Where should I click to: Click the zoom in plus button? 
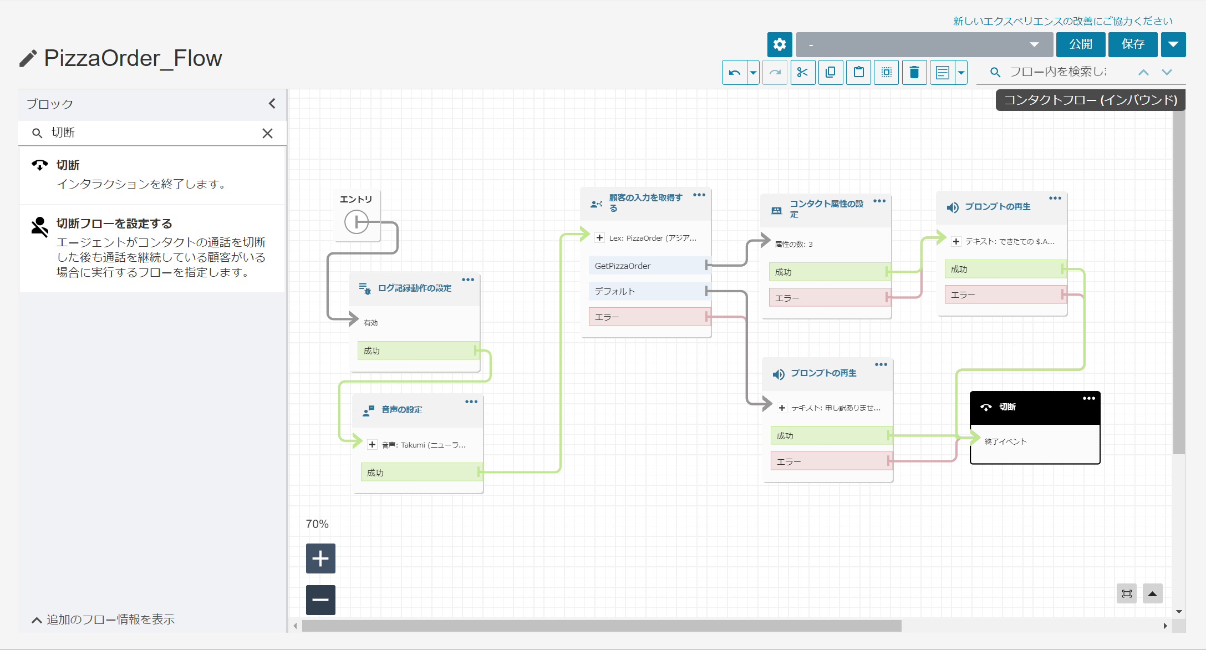tap(320, 558)
